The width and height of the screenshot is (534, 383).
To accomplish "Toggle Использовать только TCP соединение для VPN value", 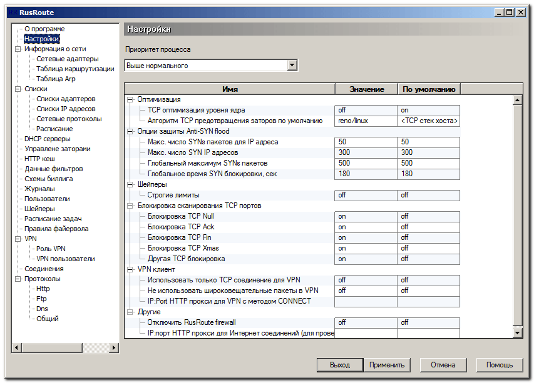I will pyautogui.click(x=366, y=280).
